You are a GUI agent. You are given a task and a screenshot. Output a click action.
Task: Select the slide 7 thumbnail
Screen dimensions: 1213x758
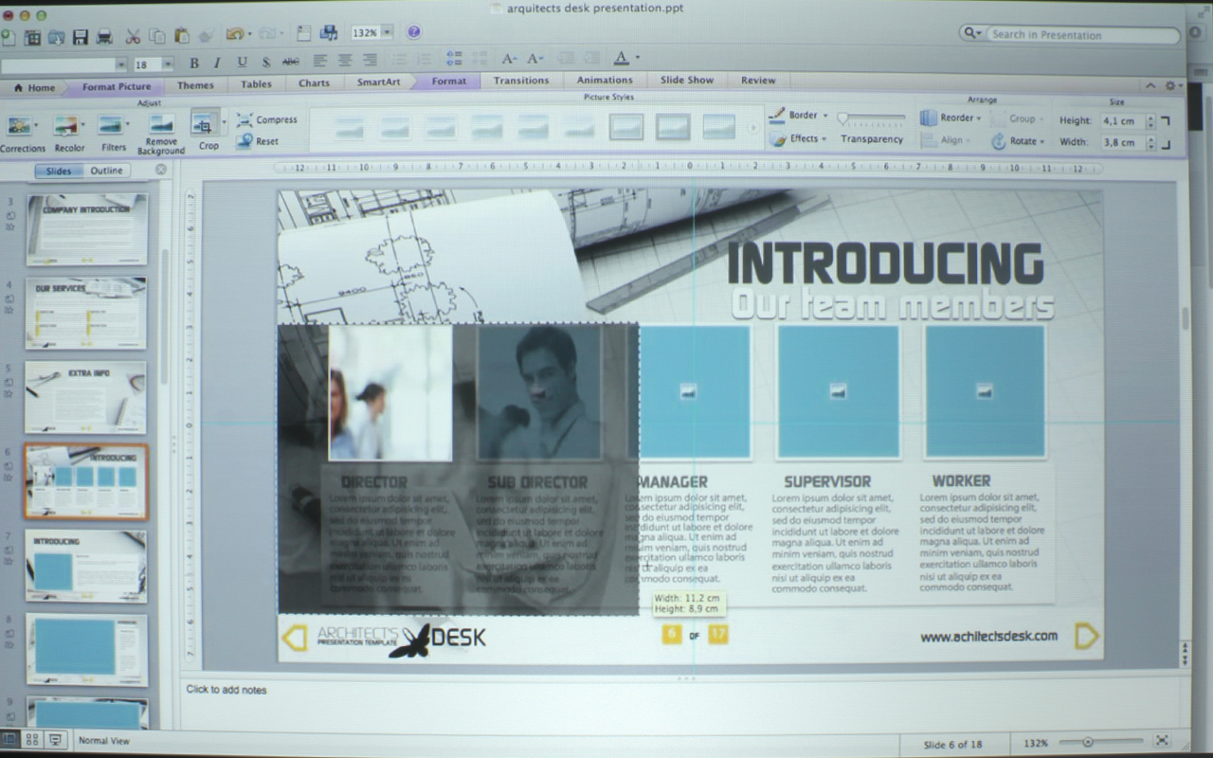coord(85,566)
